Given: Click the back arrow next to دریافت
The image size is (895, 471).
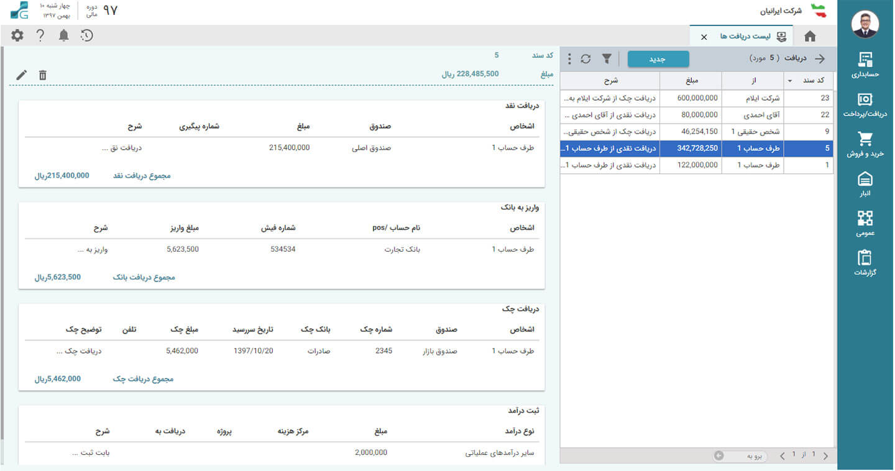Looking at the screenshot, I should (x=820, y=59).
